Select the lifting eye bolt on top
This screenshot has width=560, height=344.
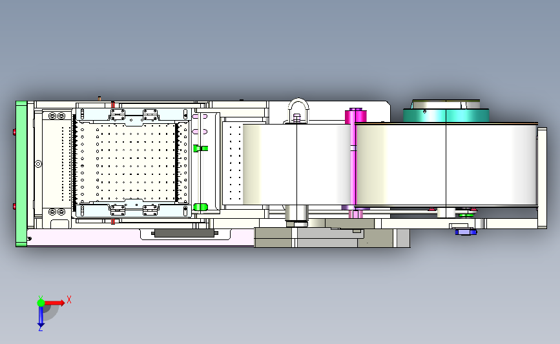click(298, 110)
